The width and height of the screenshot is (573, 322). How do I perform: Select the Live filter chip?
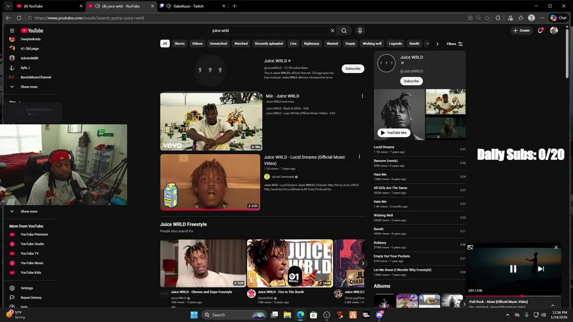pyautogui.click(x=293, y=43)
